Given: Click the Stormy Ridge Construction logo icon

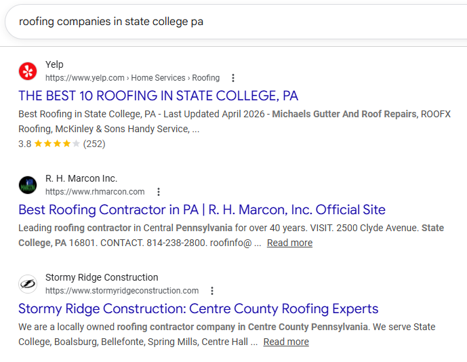Looking at the screenshot, I should (28, 283).
